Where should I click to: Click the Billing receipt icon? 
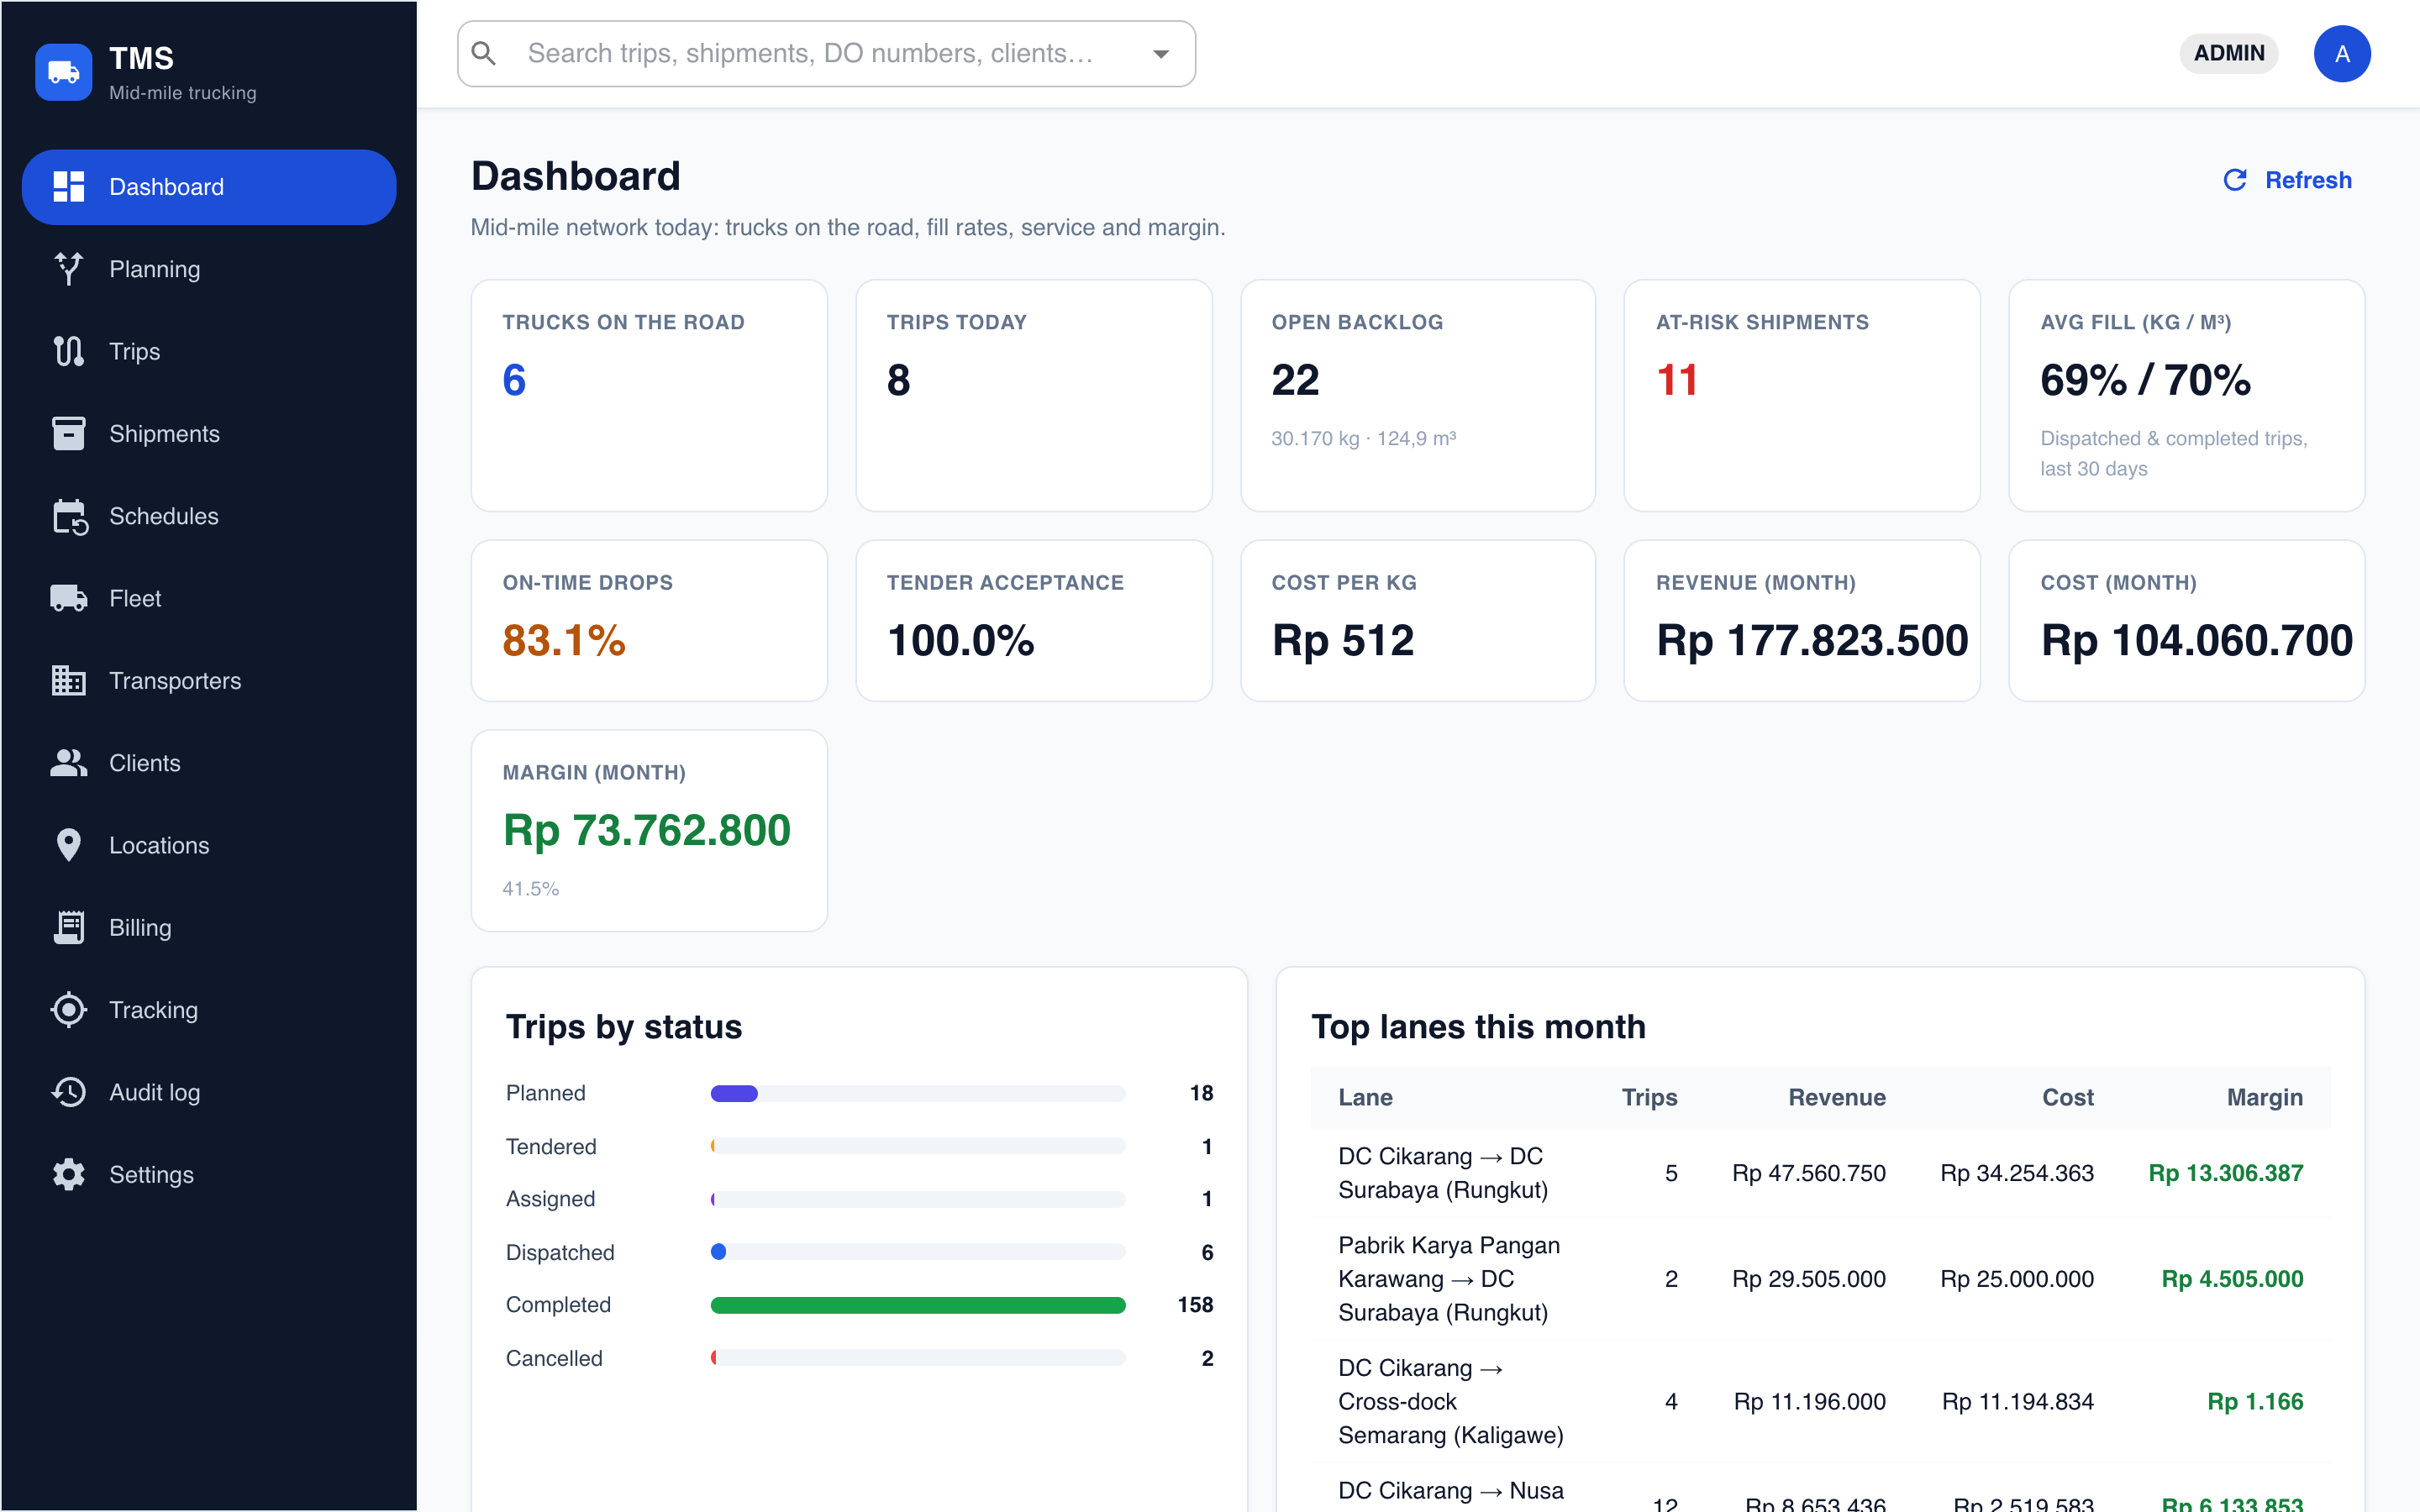pos(68,927)
